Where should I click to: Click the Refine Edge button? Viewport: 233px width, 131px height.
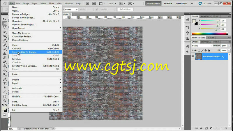[126, 9]
